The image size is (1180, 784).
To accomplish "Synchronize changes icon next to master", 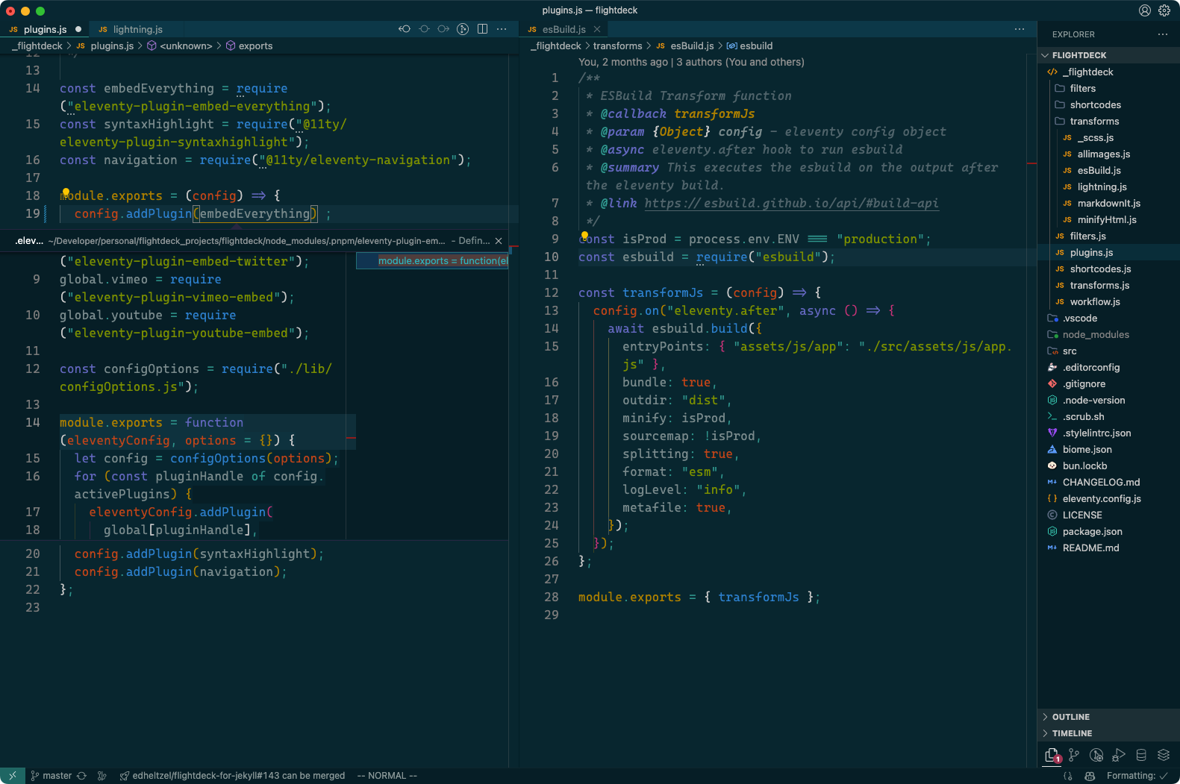I will coord(82,776).
